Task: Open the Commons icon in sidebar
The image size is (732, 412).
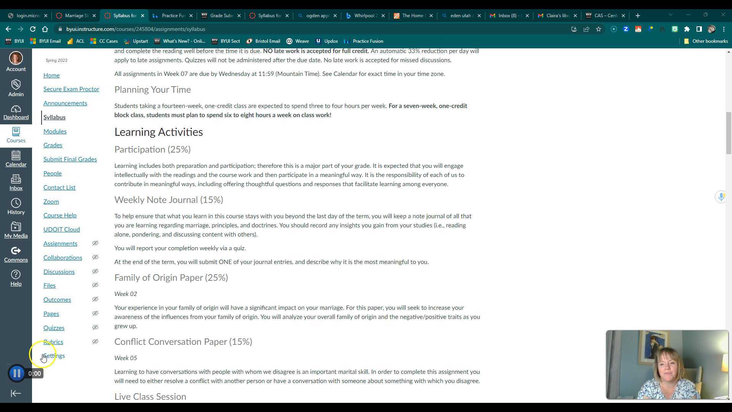Action: pyautogui.click(x=16, y=254)
